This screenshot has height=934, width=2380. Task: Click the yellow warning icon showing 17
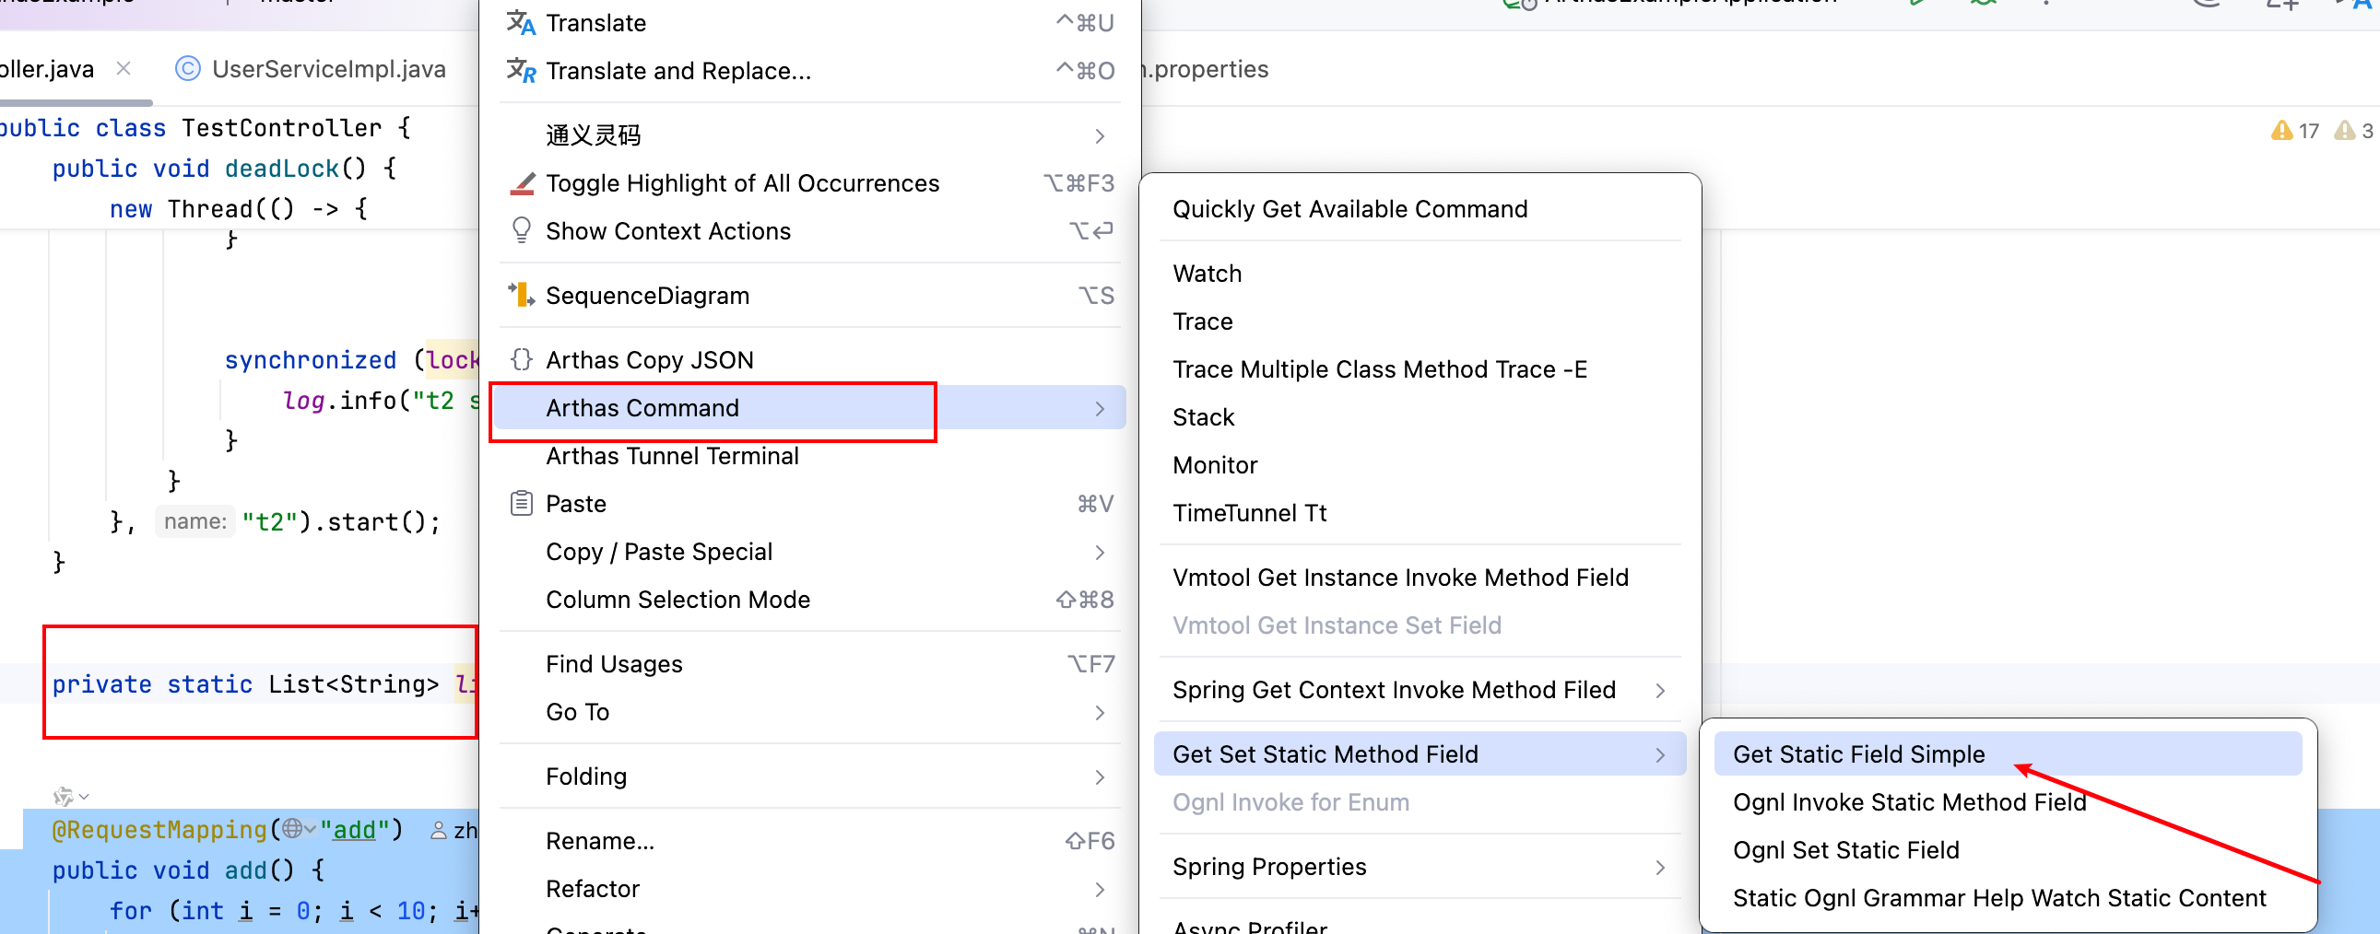2281,131
